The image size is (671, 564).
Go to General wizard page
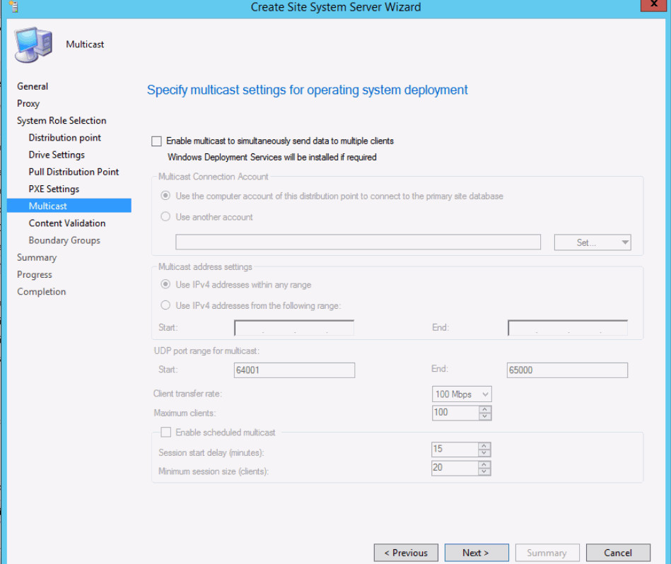33,86
